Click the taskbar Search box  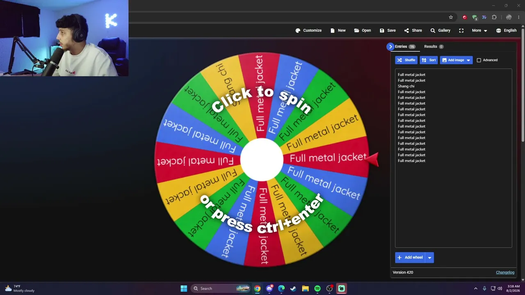(x=221, y=288)
